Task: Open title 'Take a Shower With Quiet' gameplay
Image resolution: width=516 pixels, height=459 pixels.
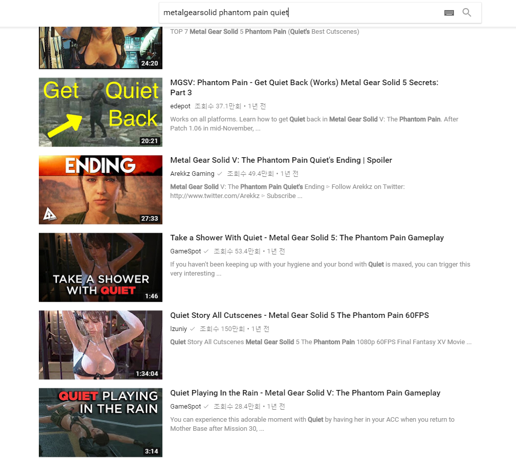Action: [x=307, y=238]
